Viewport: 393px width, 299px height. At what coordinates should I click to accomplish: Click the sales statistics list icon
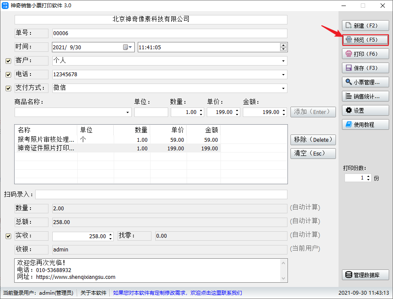[349, 96]
